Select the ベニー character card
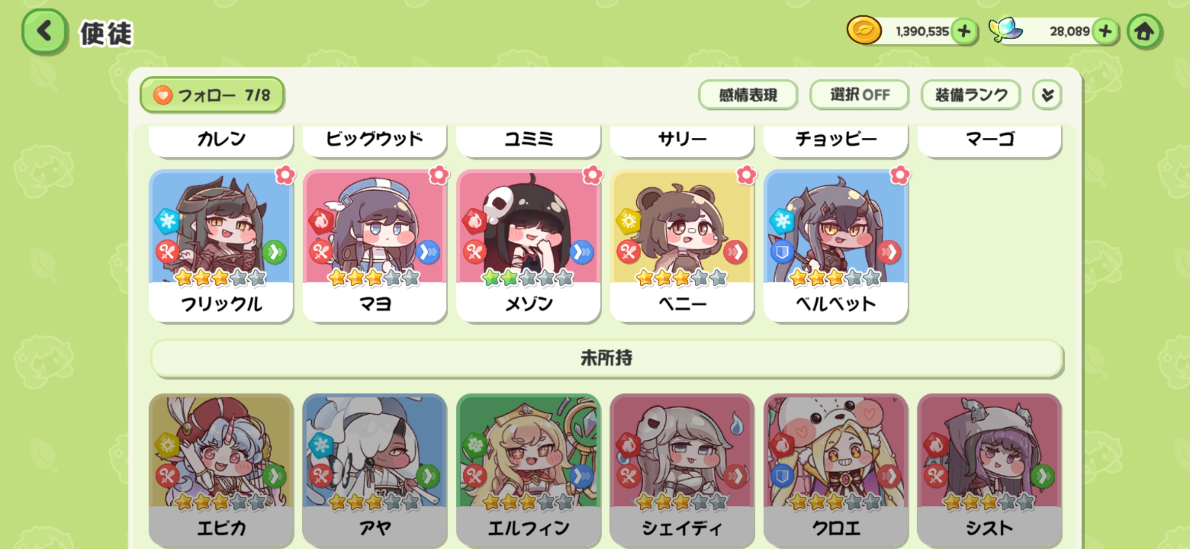 click(682, 246)
